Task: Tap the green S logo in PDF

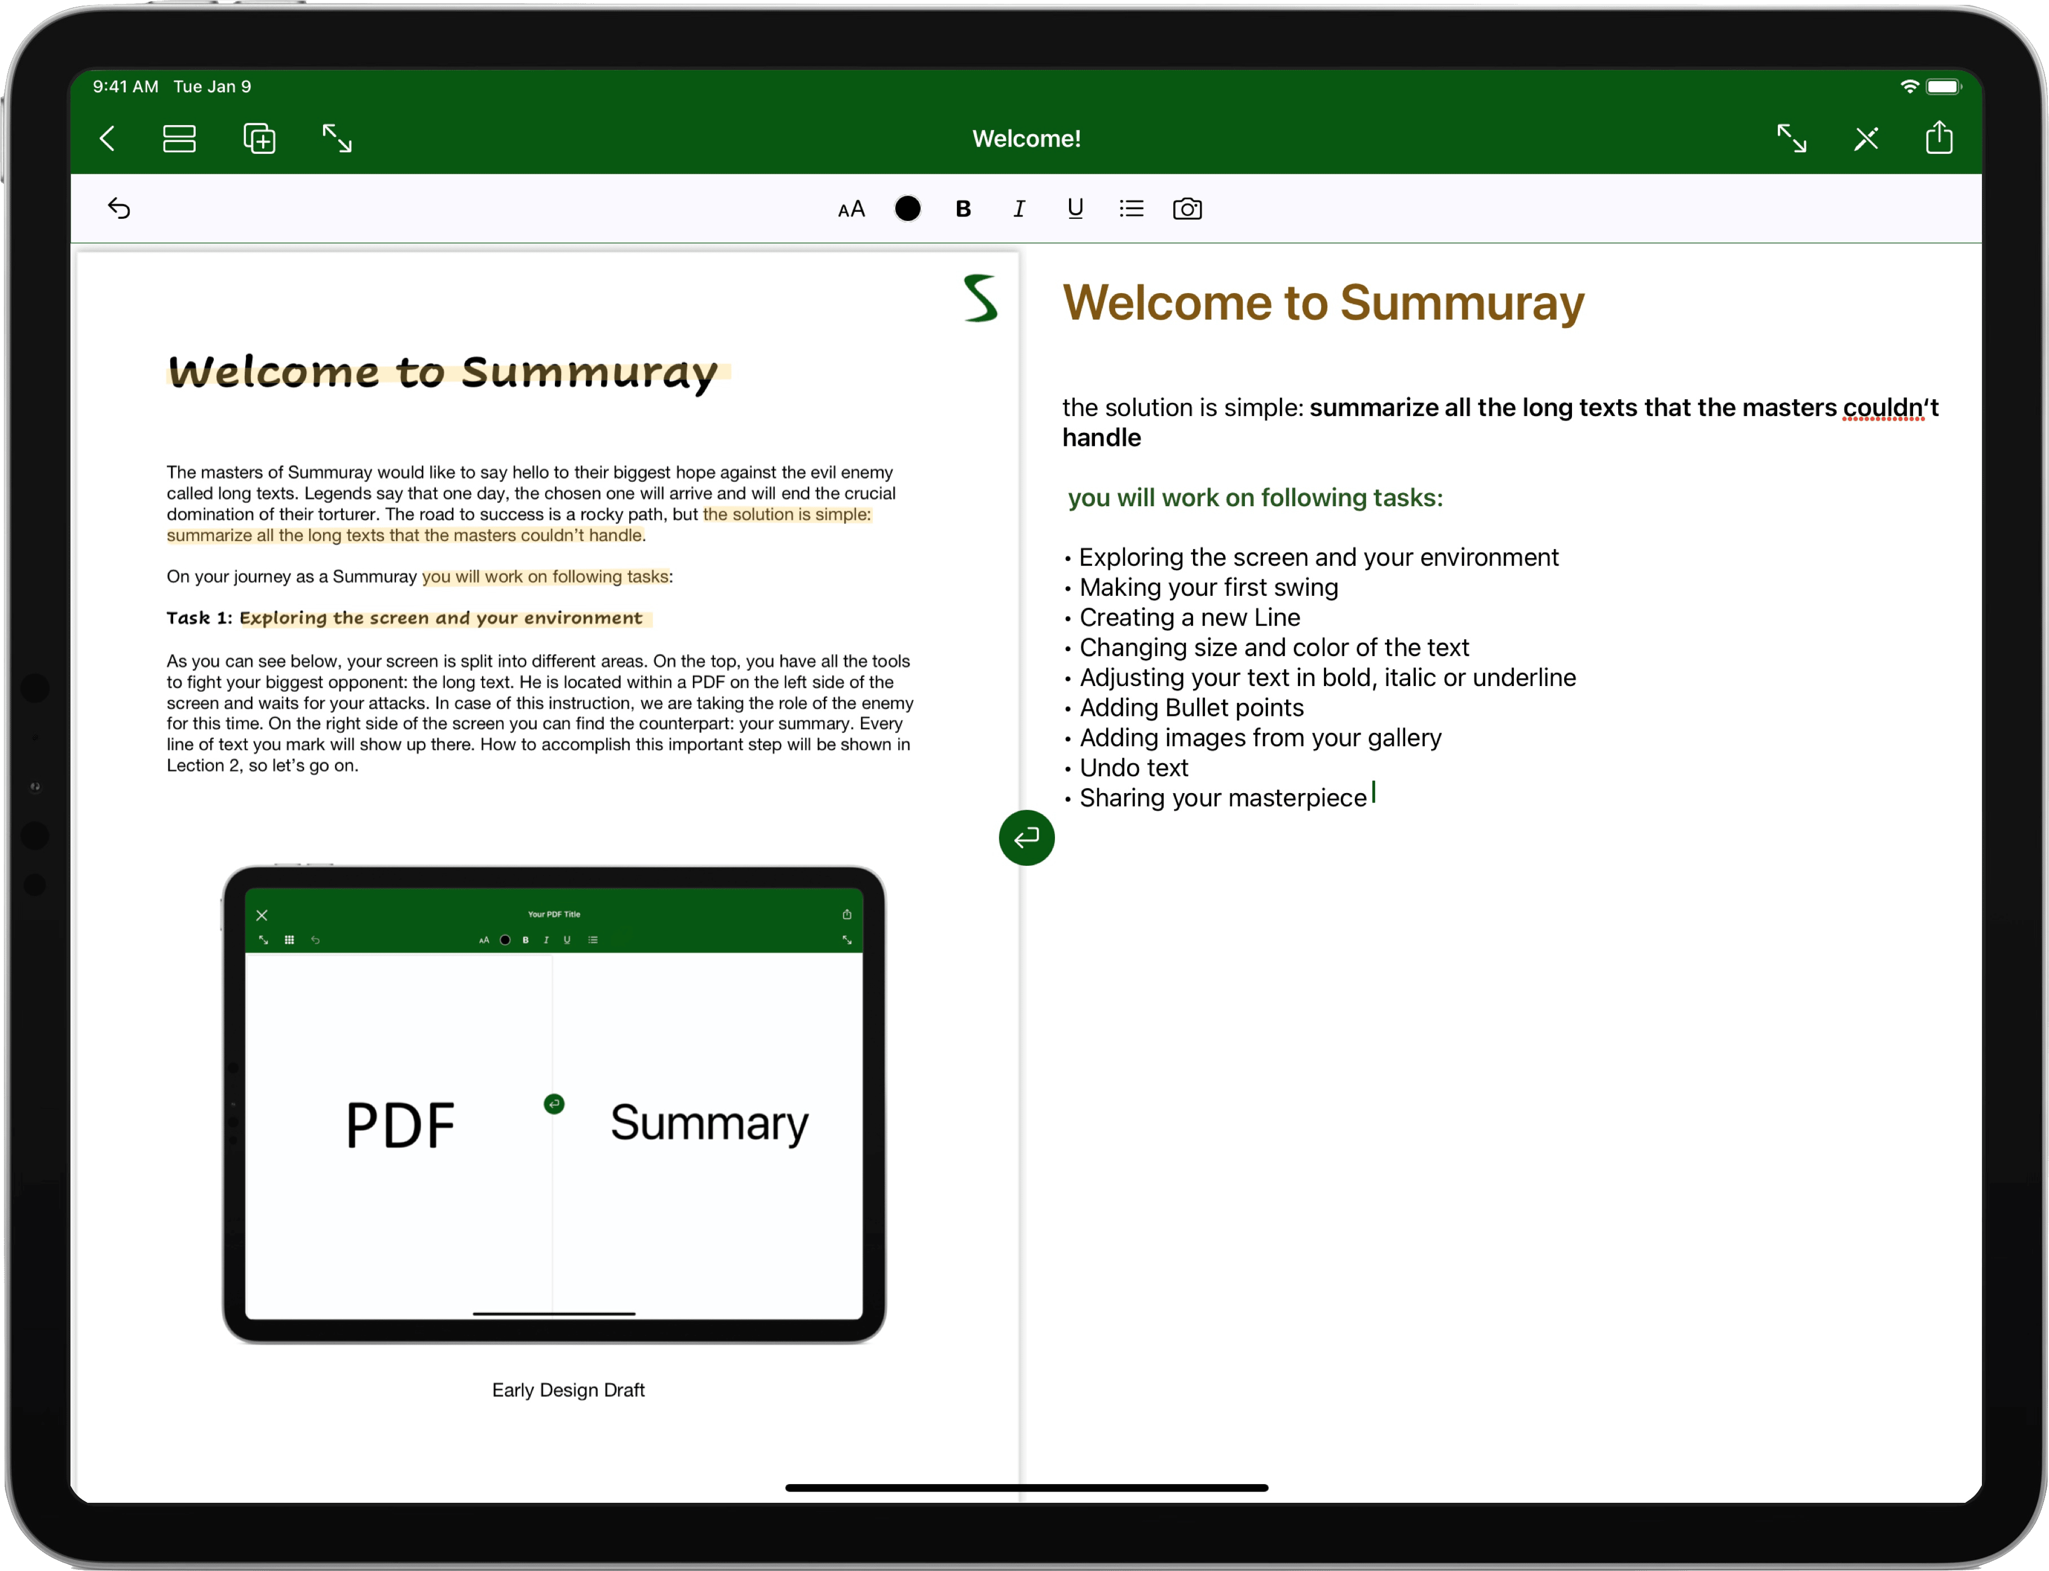Action: click(x=981, y=298)
